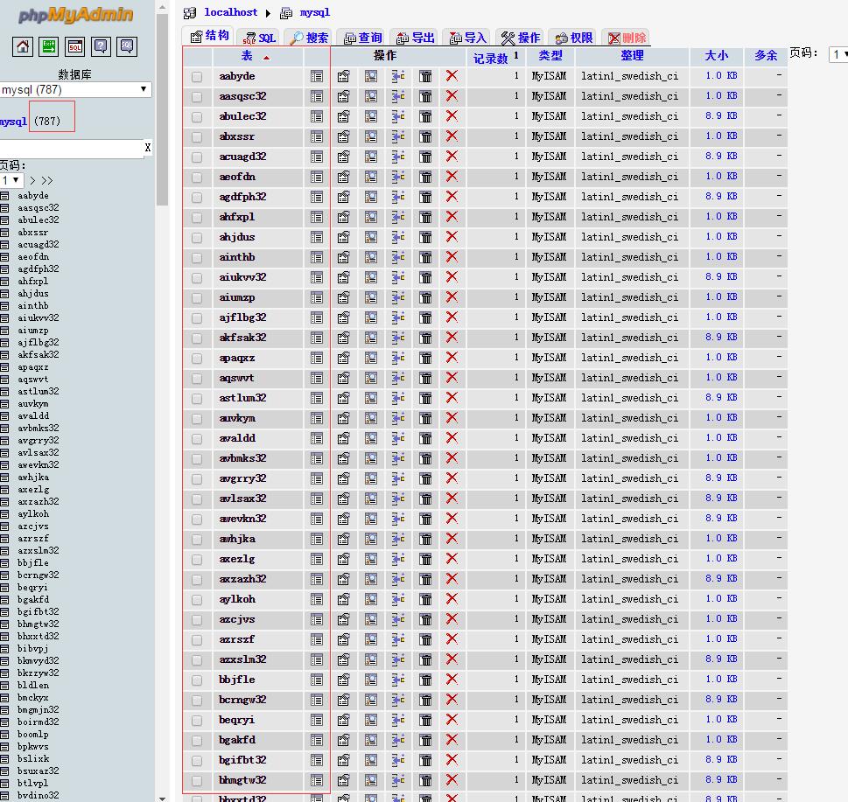The height and width of the screenshot is (802, 848).
Task: Switch to the 结构 tab
Action: tap(210, 36)
